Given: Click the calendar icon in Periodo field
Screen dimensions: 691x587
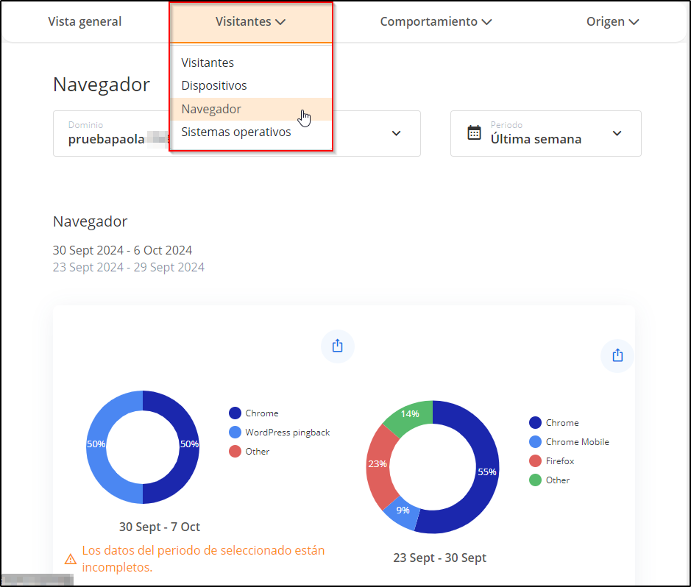Looking at the screenshot, I should (x=475, y=133).
